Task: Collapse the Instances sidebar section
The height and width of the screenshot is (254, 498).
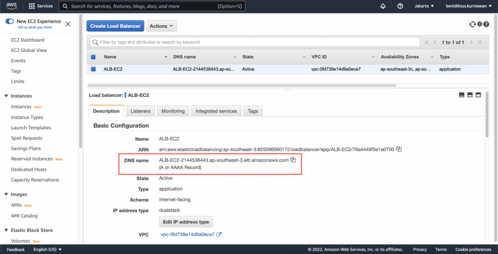Action: point(6,96)
